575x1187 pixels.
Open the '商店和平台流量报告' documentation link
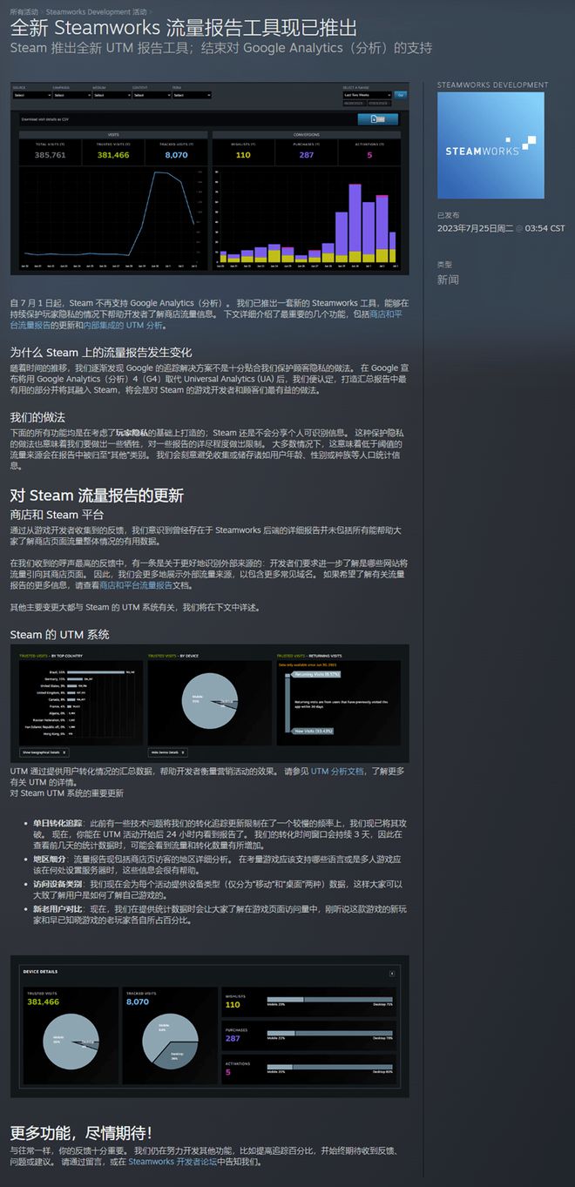pos(135,586)
